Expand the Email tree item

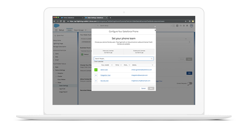[x=54, y=60]
